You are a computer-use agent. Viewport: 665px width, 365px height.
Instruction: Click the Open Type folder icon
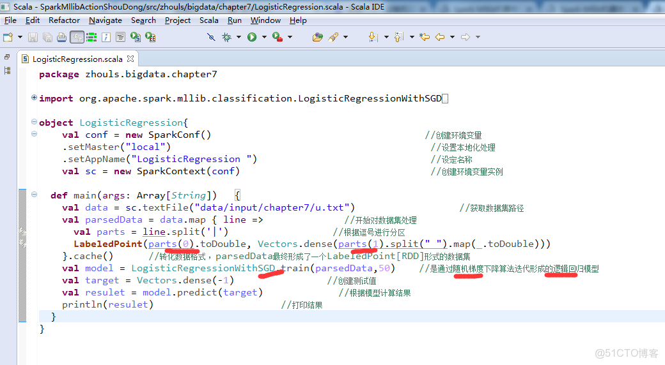click(x=318, y=37)
